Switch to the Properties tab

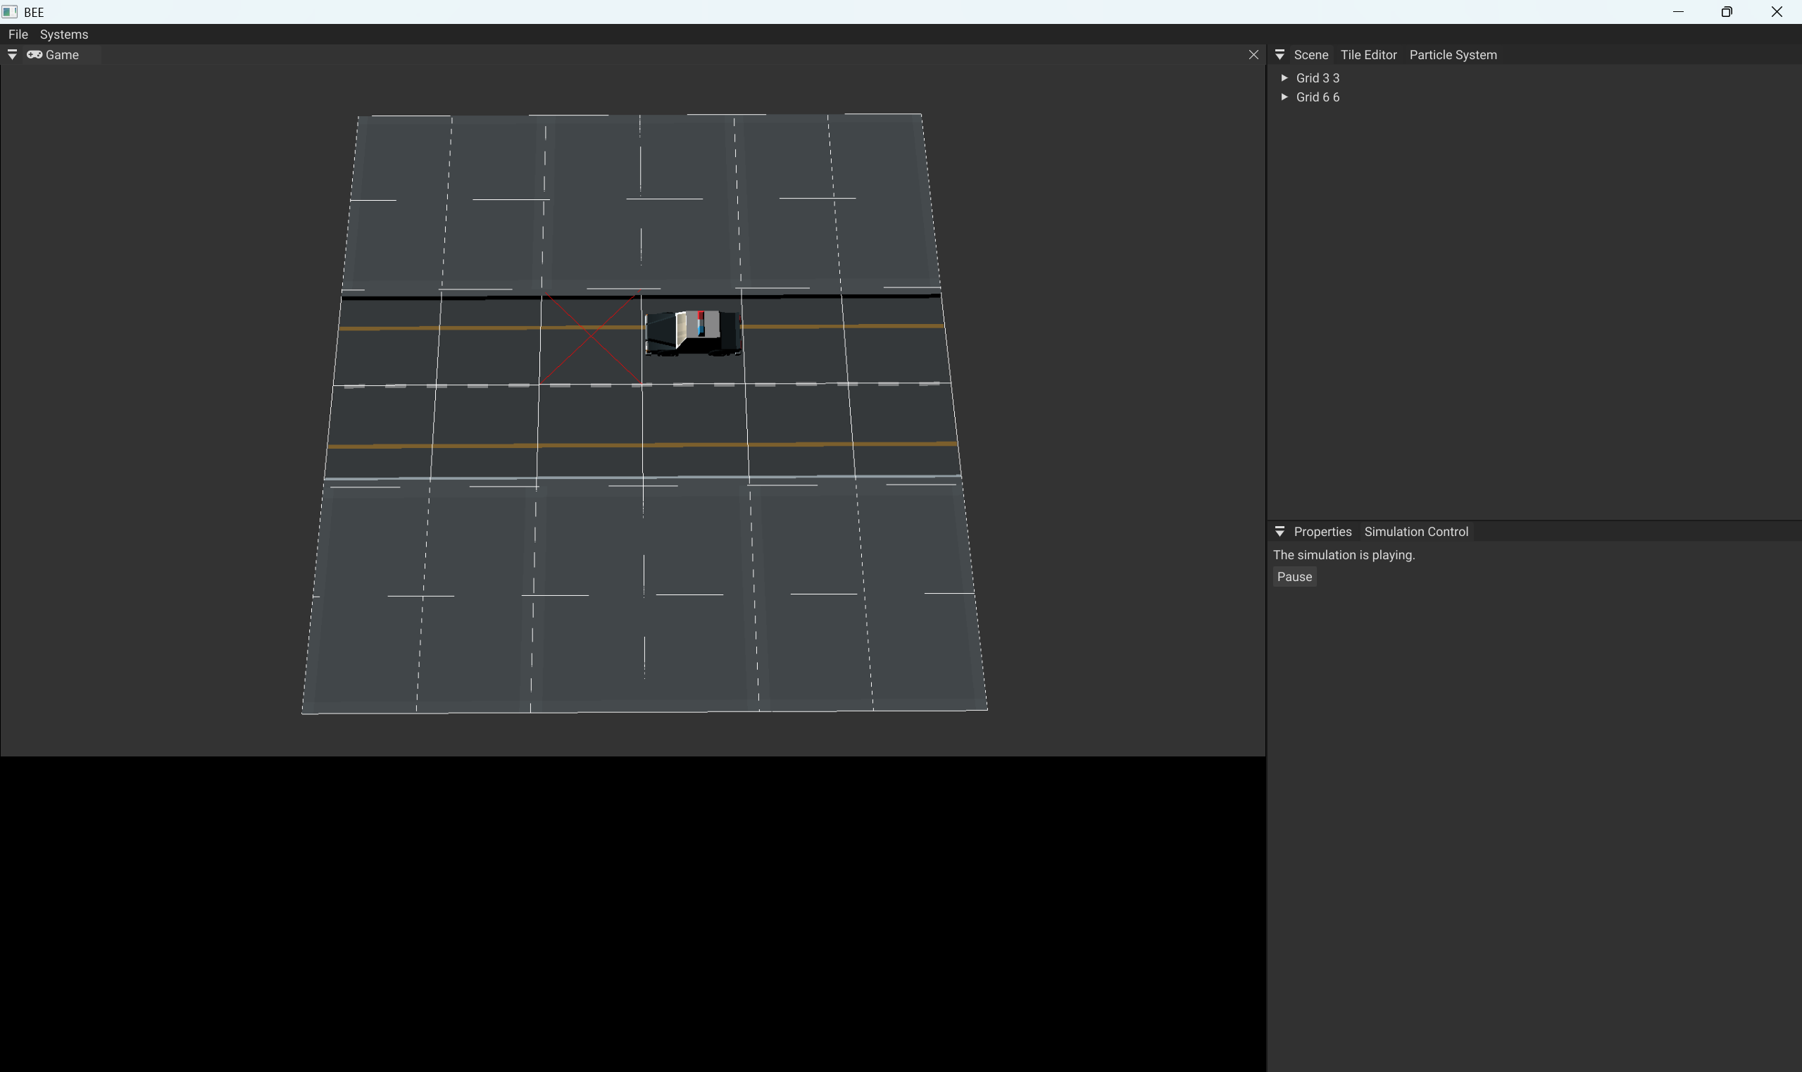pos(1322,532)
